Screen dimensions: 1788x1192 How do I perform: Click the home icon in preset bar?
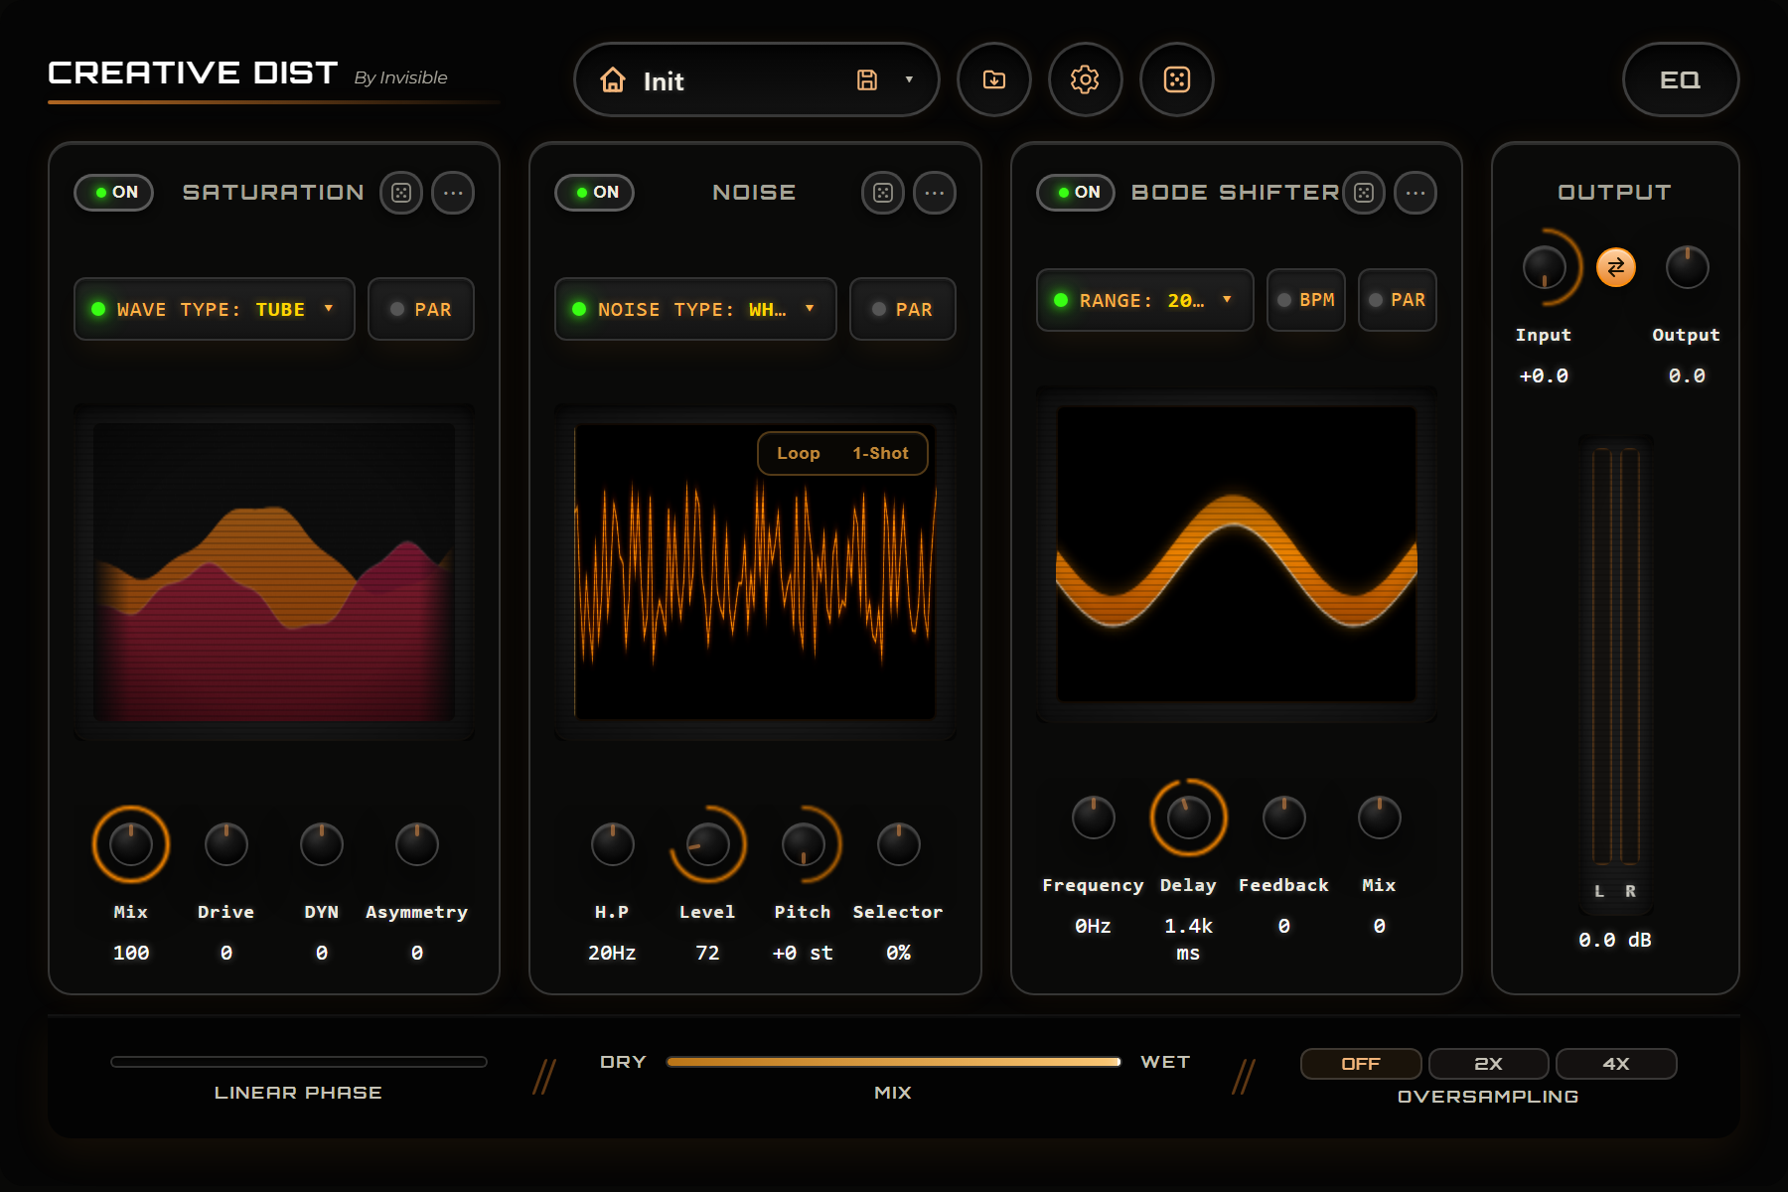(613, 80)
